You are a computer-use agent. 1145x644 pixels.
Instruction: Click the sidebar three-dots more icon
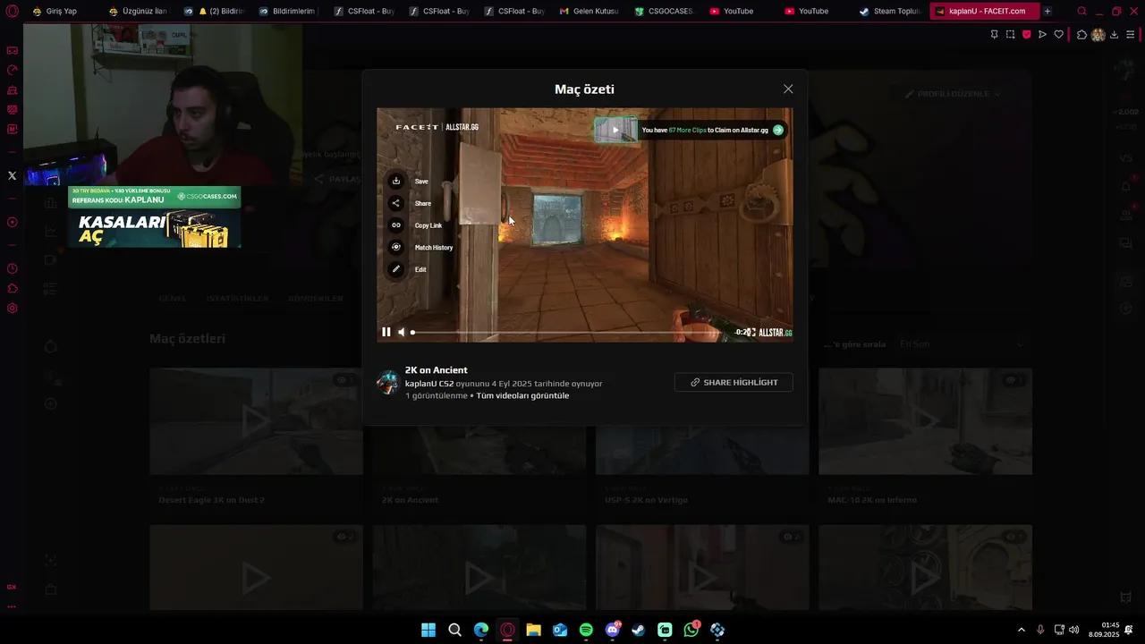pos(12,606)
